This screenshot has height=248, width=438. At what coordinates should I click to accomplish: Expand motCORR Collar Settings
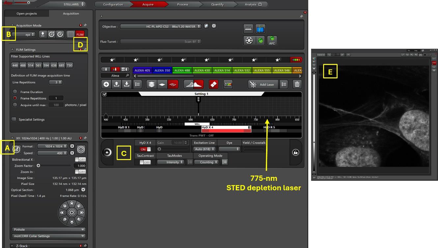point(49,236)
